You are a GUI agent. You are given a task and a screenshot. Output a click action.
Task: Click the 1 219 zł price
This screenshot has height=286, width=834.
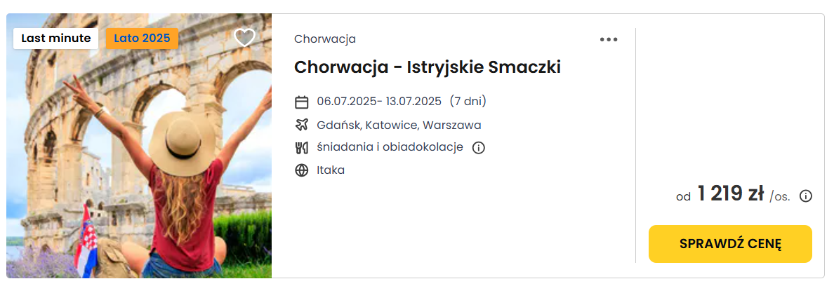[731, 194]
